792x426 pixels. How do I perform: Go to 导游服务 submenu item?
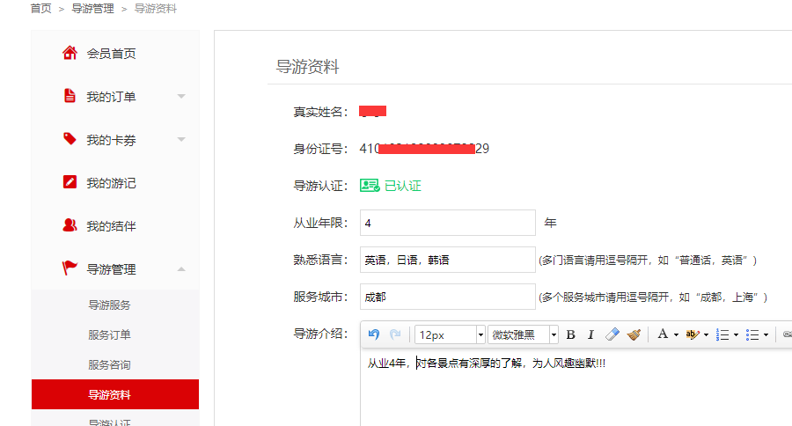click(109, 305)
